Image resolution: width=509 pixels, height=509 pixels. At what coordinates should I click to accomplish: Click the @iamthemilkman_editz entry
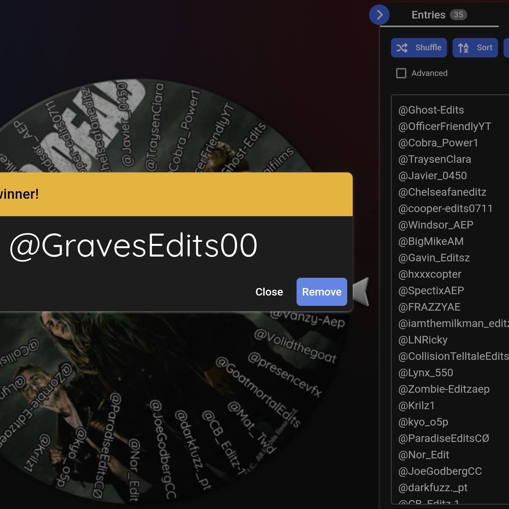pos(454,323)
